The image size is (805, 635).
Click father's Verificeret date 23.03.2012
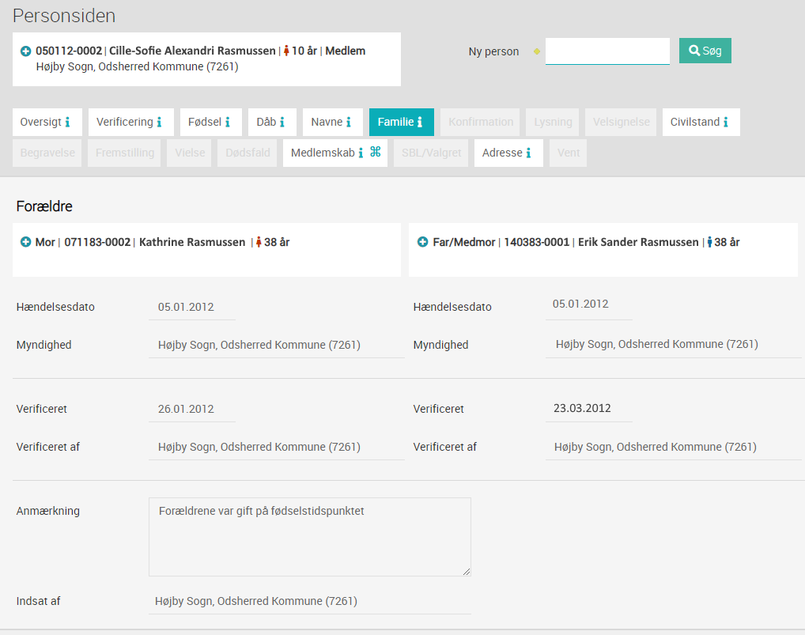[x=589, y=409]
